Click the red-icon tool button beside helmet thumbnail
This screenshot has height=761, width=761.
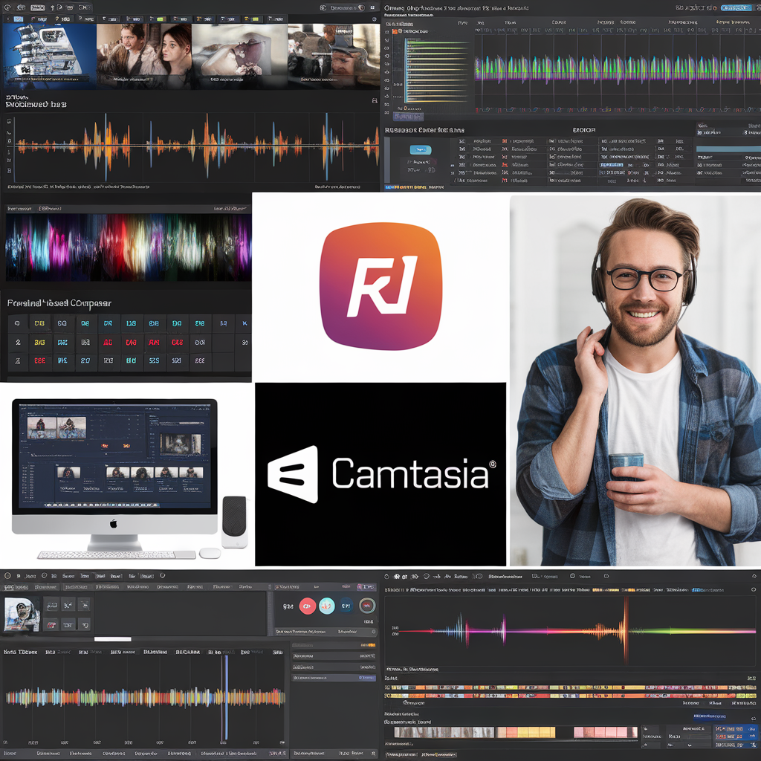coord(51,624)
